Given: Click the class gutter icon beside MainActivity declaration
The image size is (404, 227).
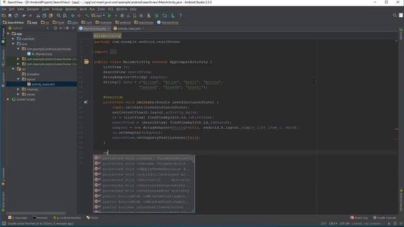Looking at the screenshot, I should coord(86,62).
